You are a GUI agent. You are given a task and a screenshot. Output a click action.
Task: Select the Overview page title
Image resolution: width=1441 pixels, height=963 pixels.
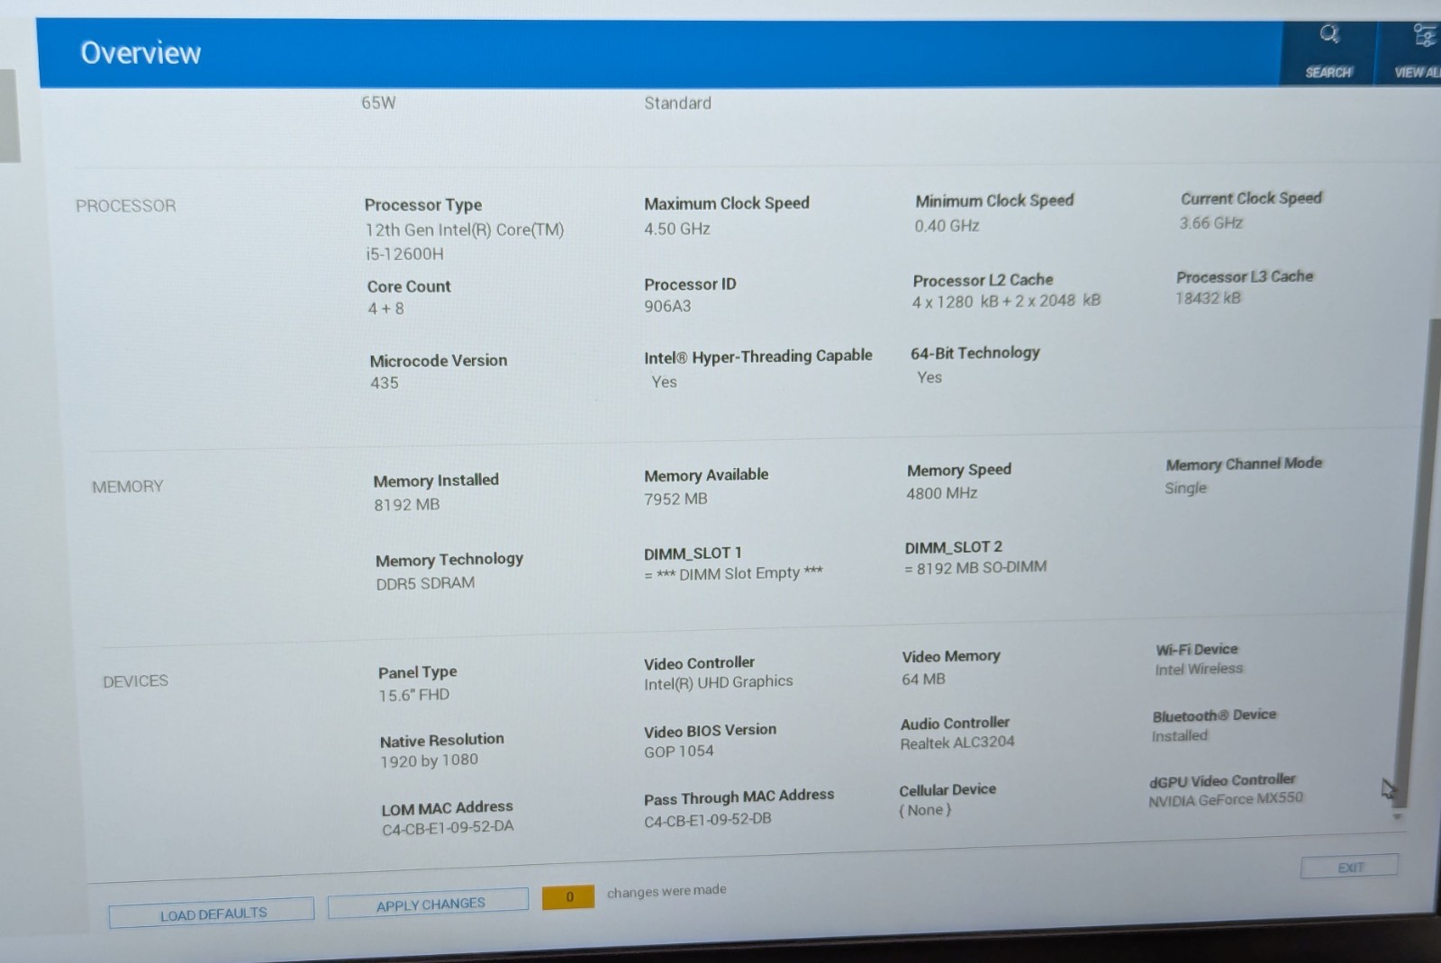coord(140,52)
